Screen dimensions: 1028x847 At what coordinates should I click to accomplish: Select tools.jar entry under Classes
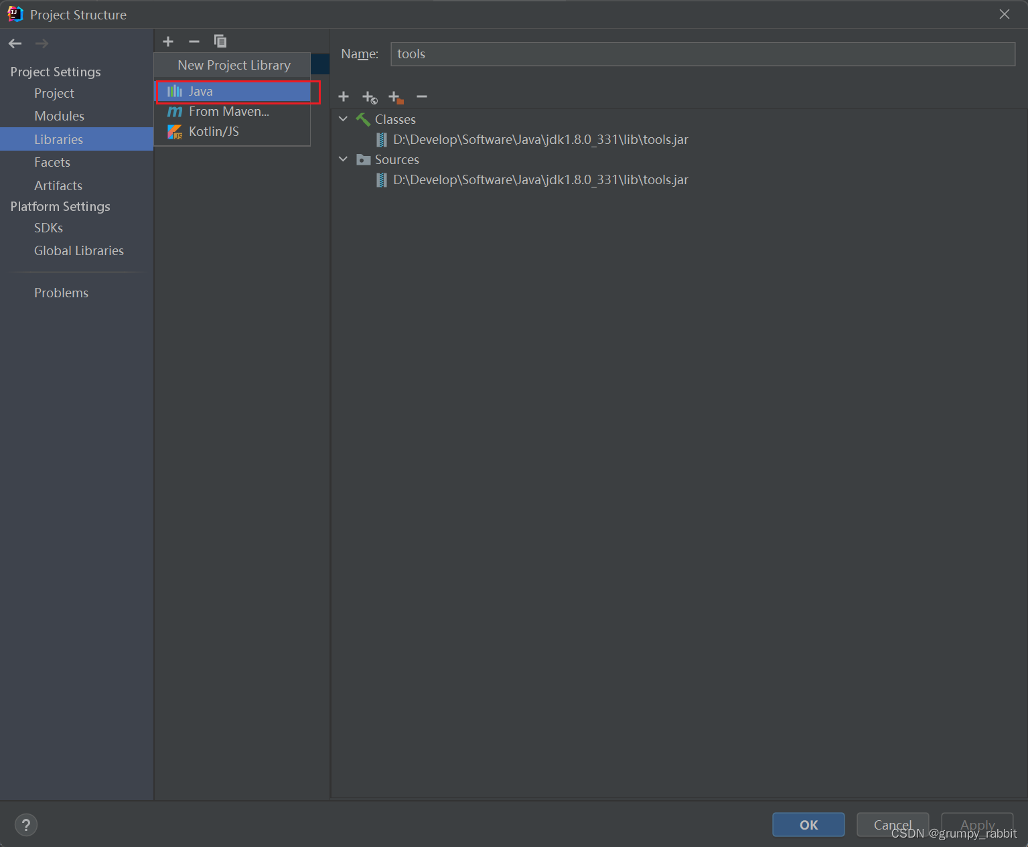pos(540,139)
